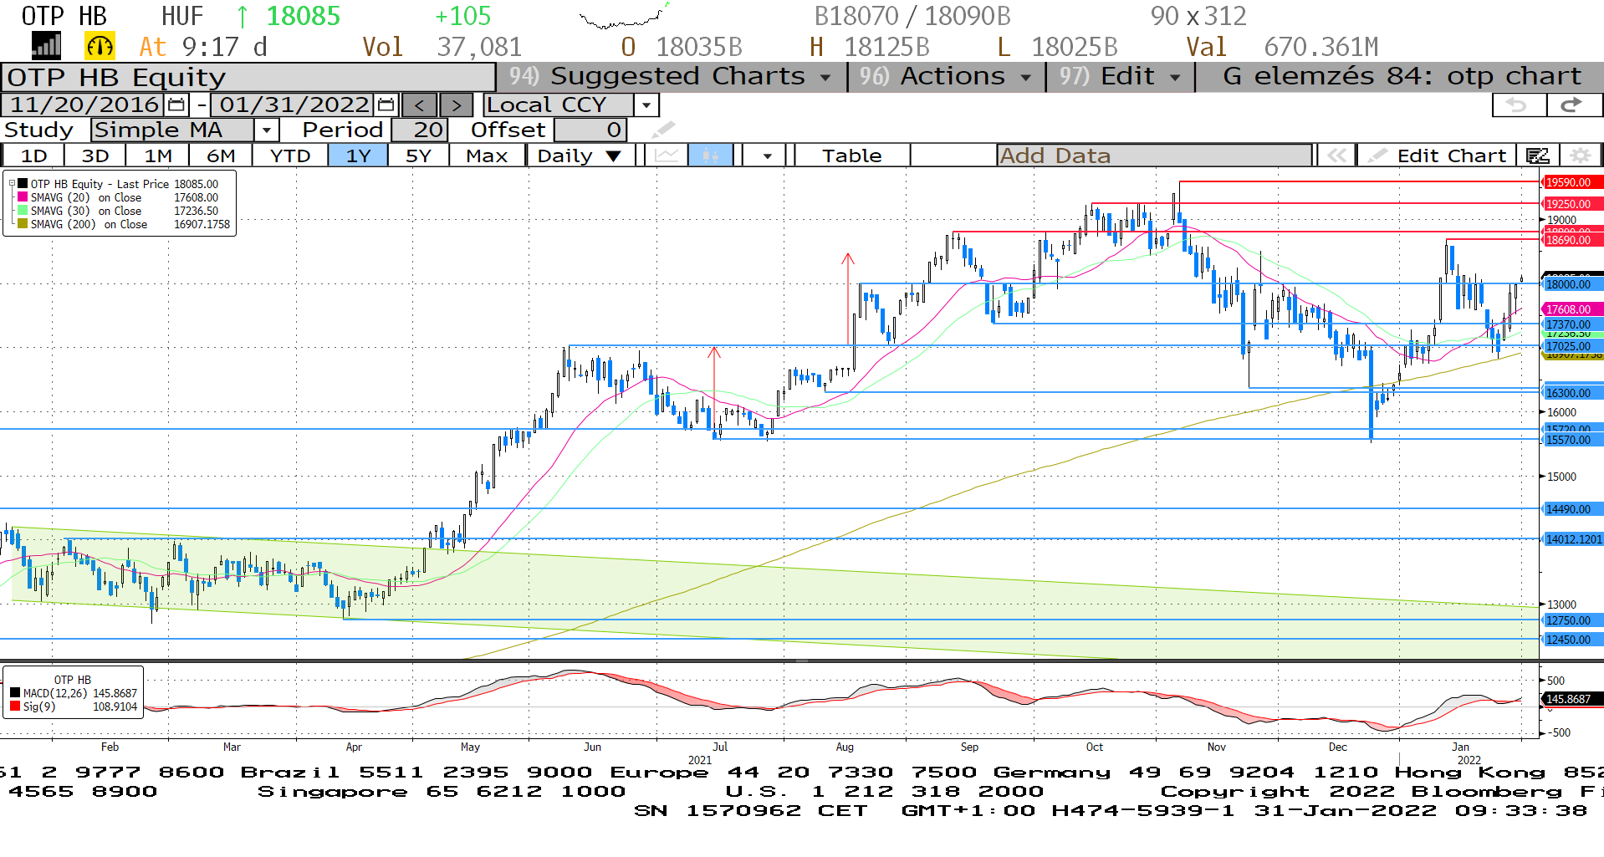Open the Daily periodicity dropdown
Viewport: 1604px width, 857px height.
click(580, 156)
